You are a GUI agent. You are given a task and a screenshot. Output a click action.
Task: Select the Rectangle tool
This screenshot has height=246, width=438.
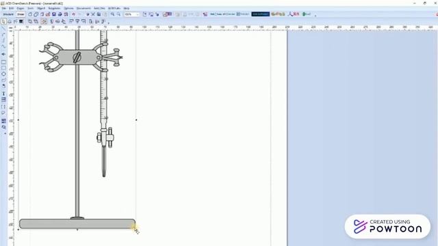pos(3,62)
